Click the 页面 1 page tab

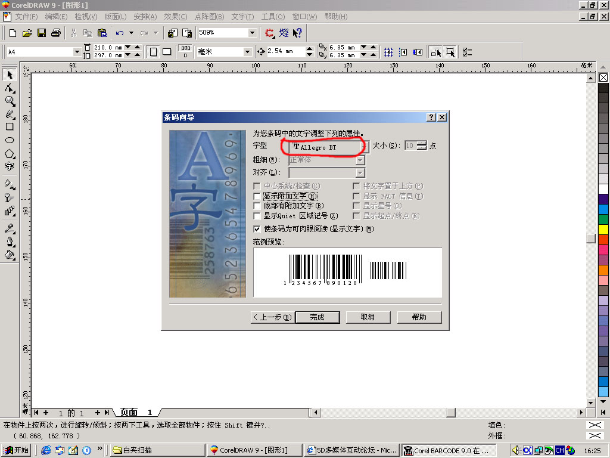coord(136,413)
